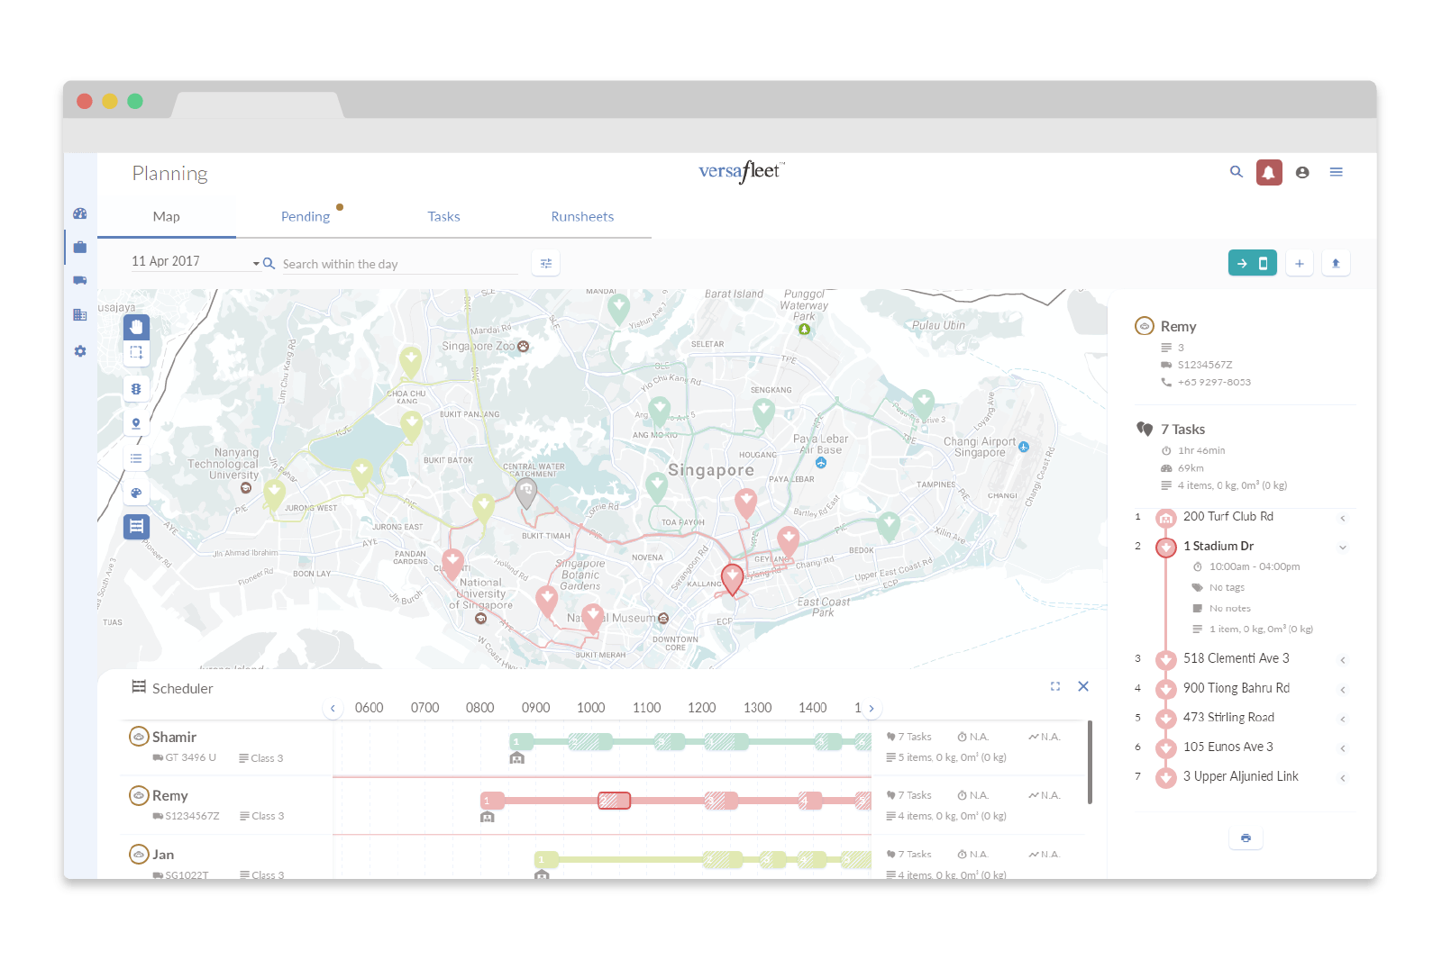Click the plus add button

(x=1299, y=263)
